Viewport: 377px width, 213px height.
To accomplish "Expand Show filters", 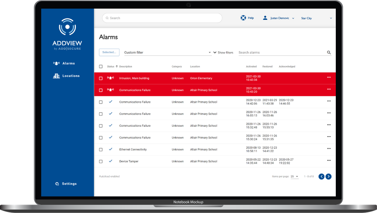I will pos(223,53).
